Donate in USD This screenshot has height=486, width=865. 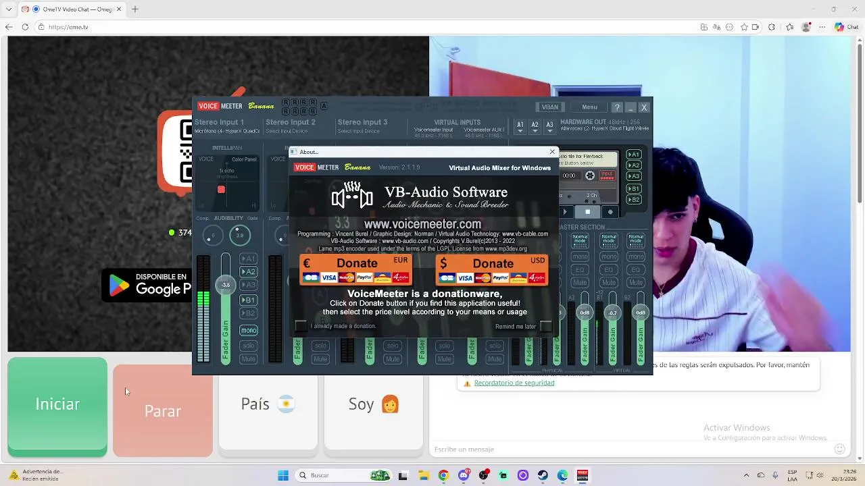[x=492, y=269]
